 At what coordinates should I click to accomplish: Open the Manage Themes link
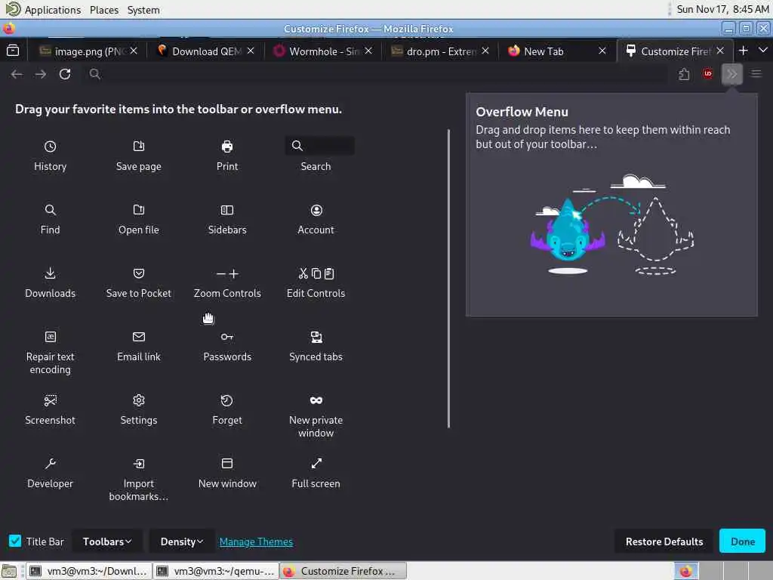(256, 541)
